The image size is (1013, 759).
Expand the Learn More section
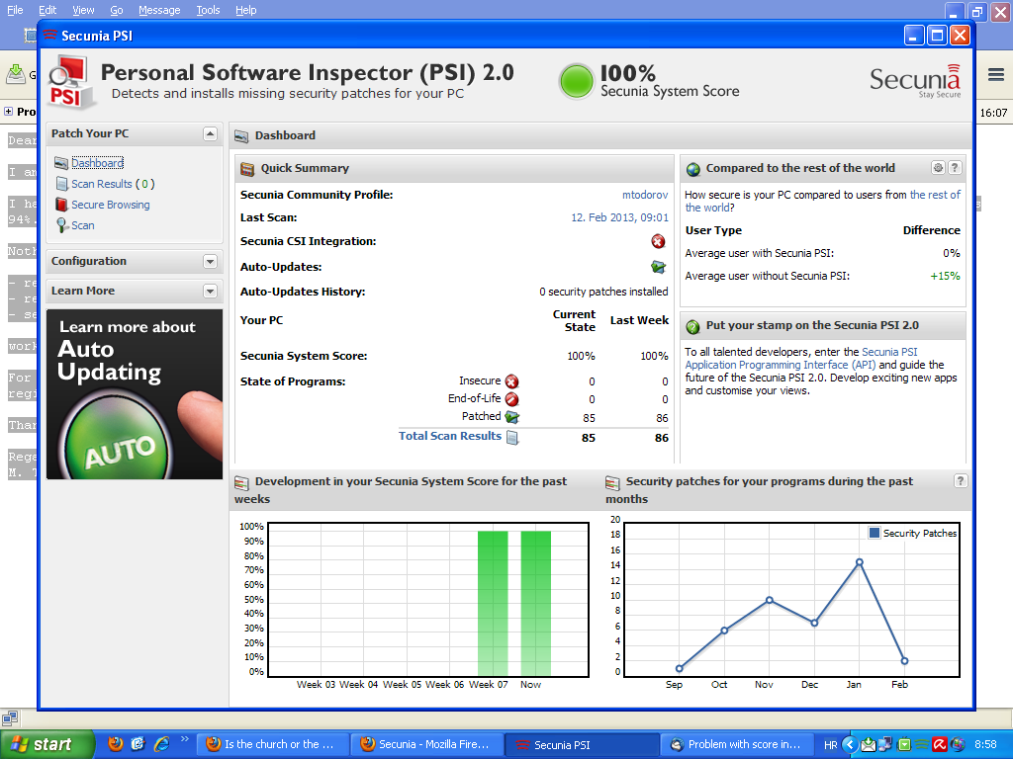(x=210, y=292)
